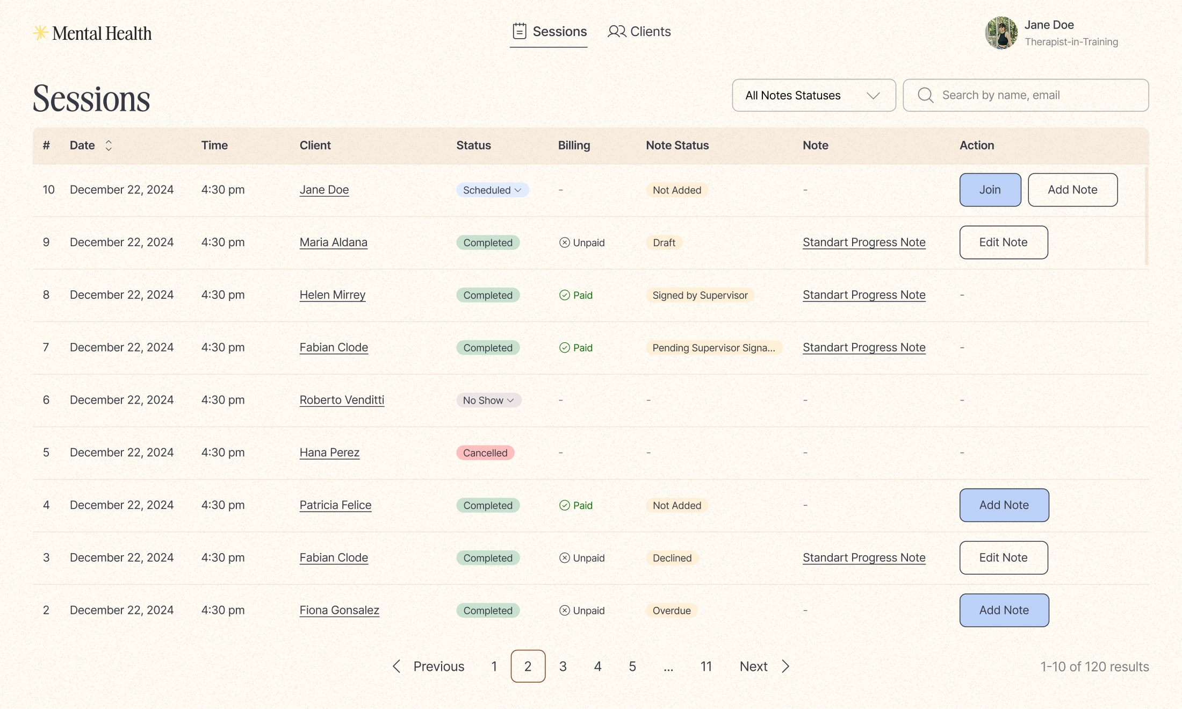Click the Date column sort arrows
The image size is (1182, 709).
coord(109,145)
